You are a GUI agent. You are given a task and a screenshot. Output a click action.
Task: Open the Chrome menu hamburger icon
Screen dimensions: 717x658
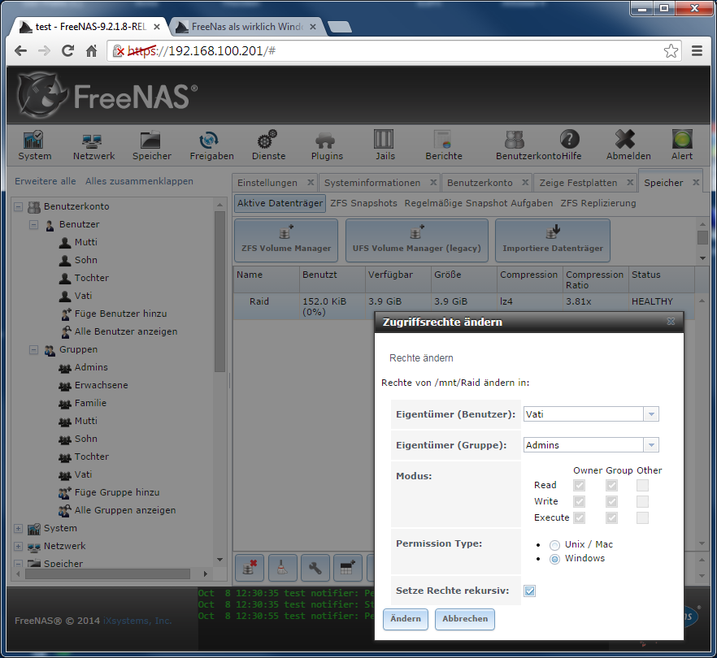697,50
